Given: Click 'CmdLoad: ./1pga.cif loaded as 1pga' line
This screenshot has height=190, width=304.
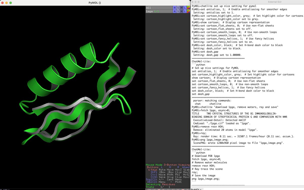Looking at the screenshot, I should pos(222,123).
